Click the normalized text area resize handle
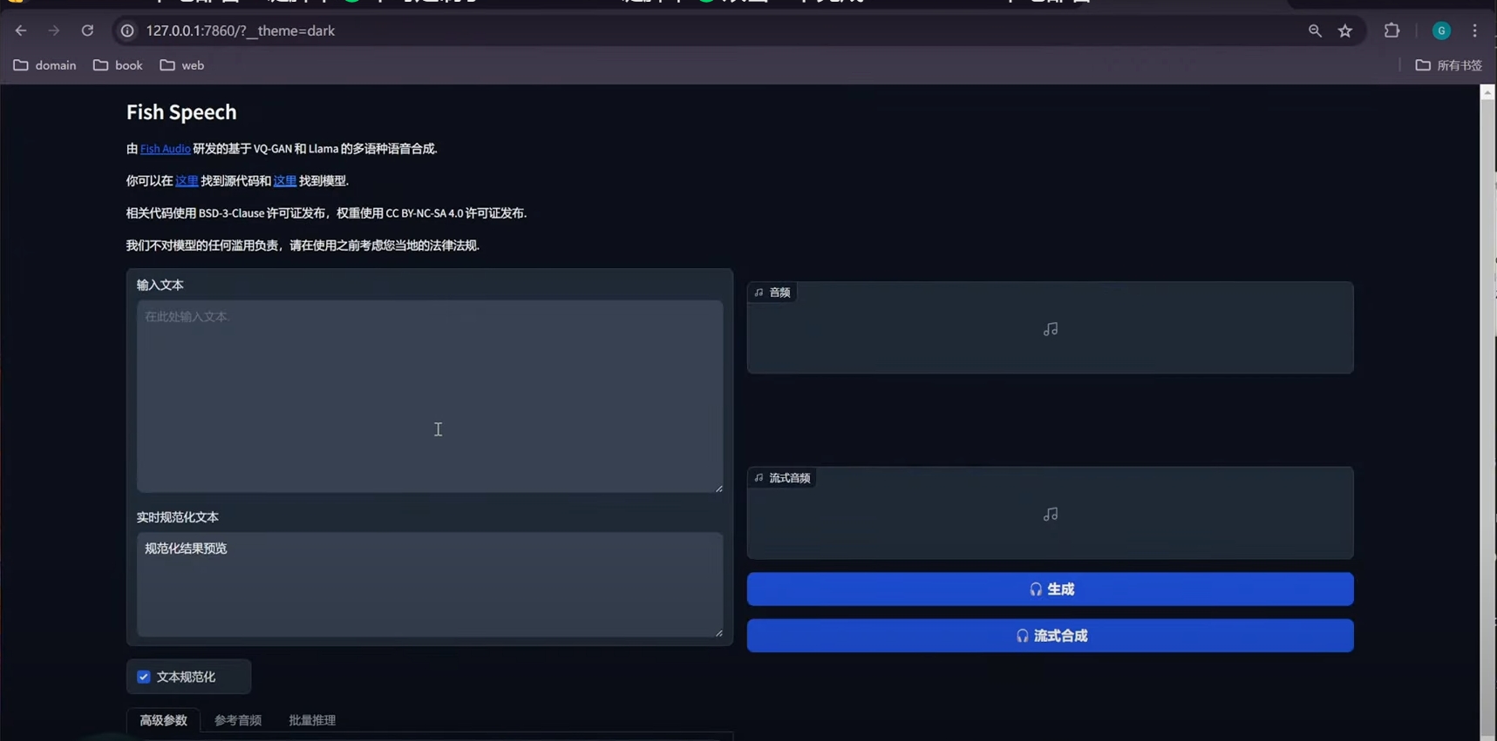Viewport: 1497px width, 741px height. pyautogui.click(x=718, y=633)
